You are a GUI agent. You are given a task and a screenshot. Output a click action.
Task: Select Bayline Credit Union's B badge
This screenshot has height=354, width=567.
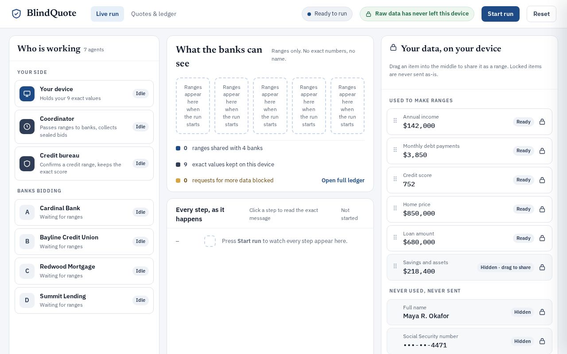click(27, 242)
